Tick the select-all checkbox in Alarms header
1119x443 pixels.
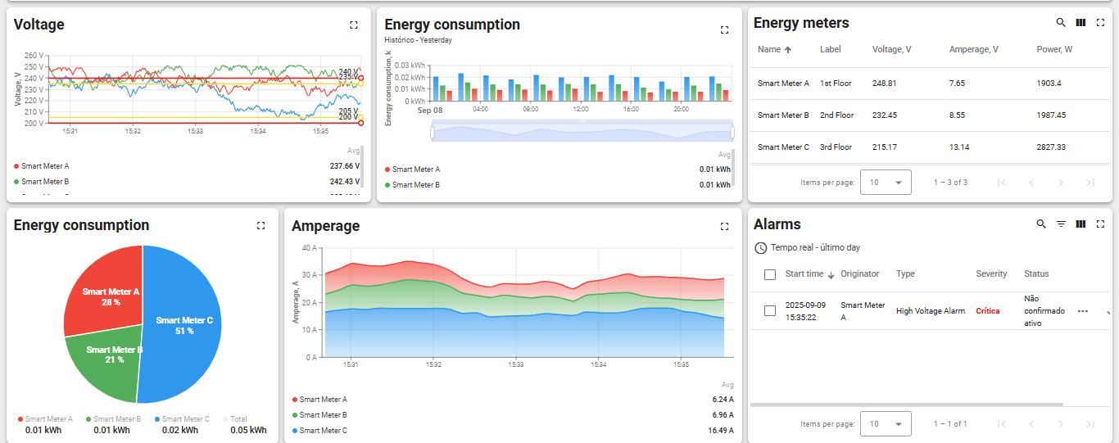(x=769, y=274)
